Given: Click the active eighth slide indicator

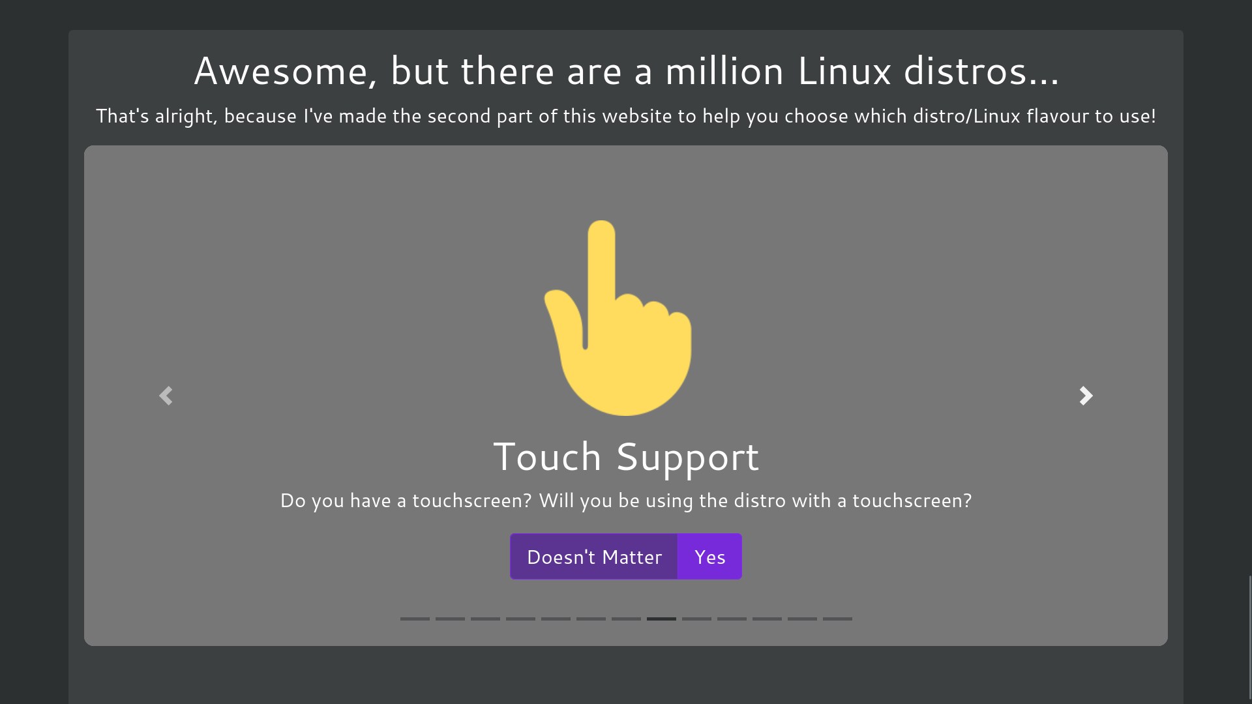Looking at the screenshot, I should tap(661, 619).
